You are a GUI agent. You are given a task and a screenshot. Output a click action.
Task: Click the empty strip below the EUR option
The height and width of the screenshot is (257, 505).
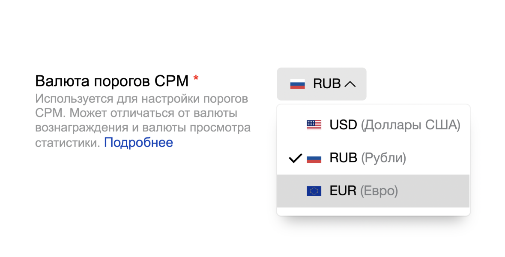point(373,212)
